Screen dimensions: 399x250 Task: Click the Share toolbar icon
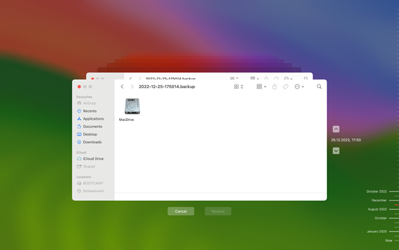274,87
